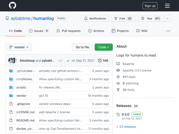
Task: Fork the humanlog repository
Action: click(123, 18)
